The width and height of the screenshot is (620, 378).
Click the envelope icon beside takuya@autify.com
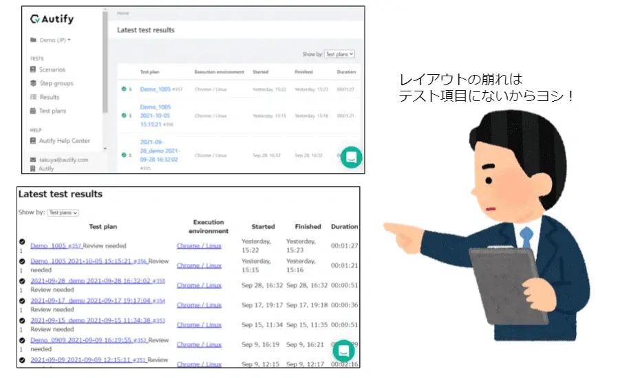[33, 160]
